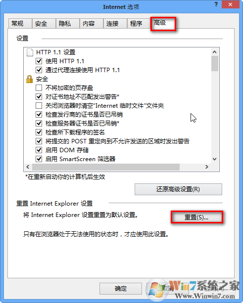Switch to the 常规 tab

(x=20, y=24)
